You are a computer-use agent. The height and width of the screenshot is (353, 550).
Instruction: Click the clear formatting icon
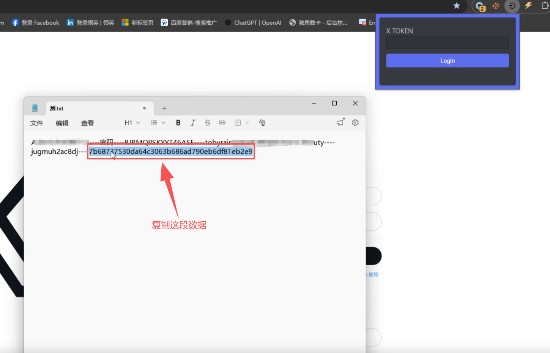click(x=262, y=123)
